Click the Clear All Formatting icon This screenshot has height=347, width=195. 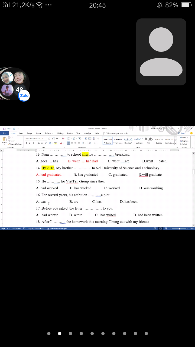click(x=63, y=139)
